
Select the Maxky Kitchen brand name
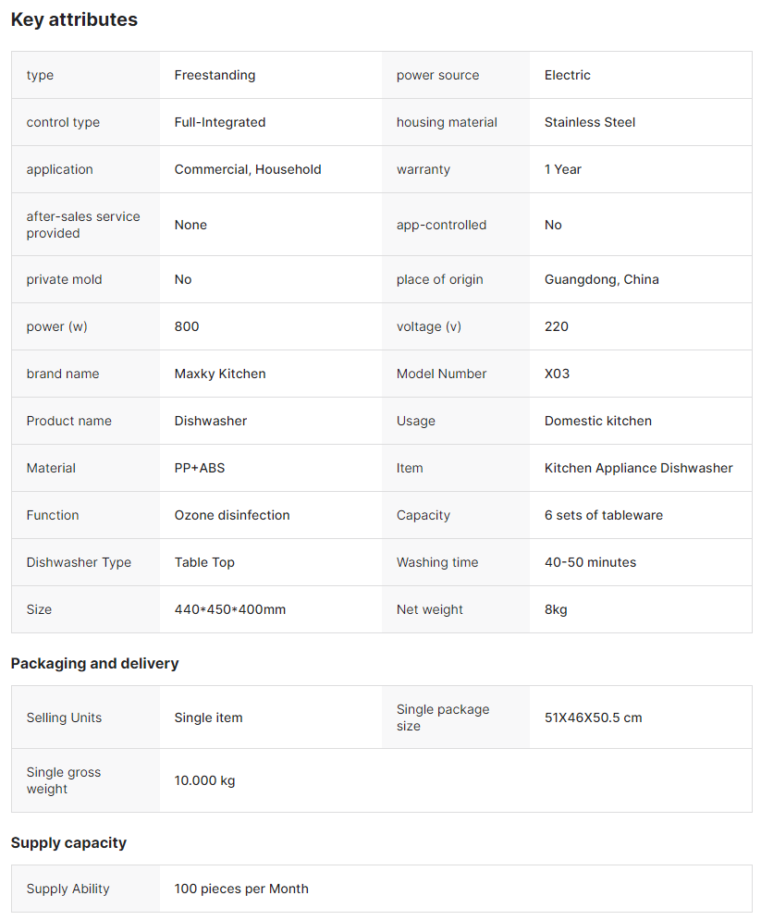[220, 374]
